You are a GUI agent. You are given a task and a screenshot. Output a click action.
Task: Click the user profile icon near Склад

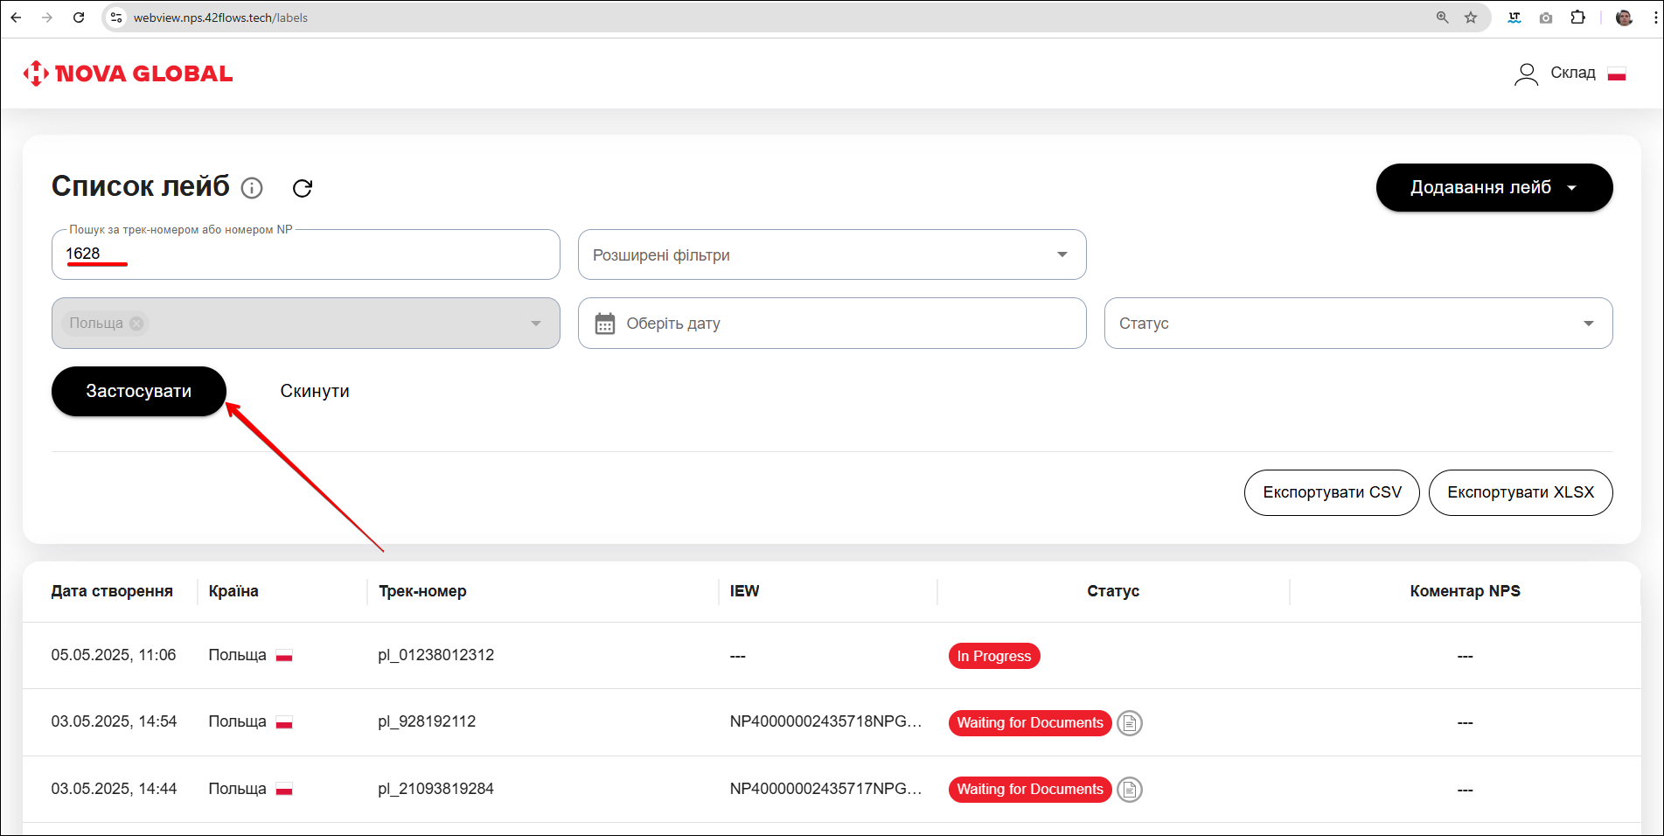click(1526, 74)
